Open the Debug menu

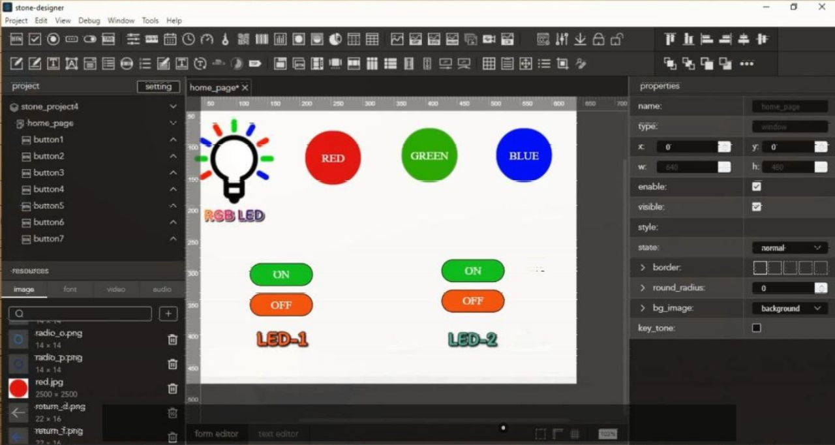[x=89, y=21]
